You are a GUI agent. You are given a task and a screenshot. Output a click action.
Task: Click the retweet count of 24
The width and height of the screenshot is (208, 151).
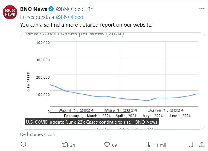[73, 145]
